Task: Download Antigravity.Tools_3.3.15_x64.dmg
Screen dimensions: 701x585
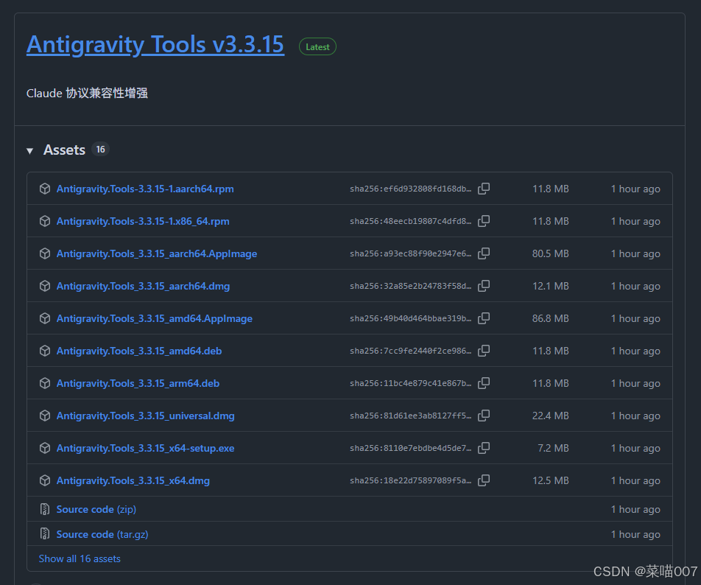Action: 133,480
